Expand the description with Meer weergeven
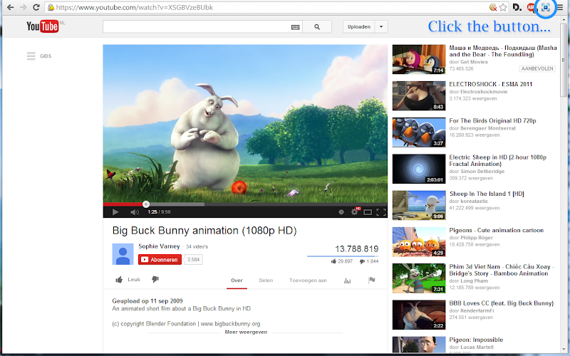Screen dimensions: 570x356 coord(246,332)
